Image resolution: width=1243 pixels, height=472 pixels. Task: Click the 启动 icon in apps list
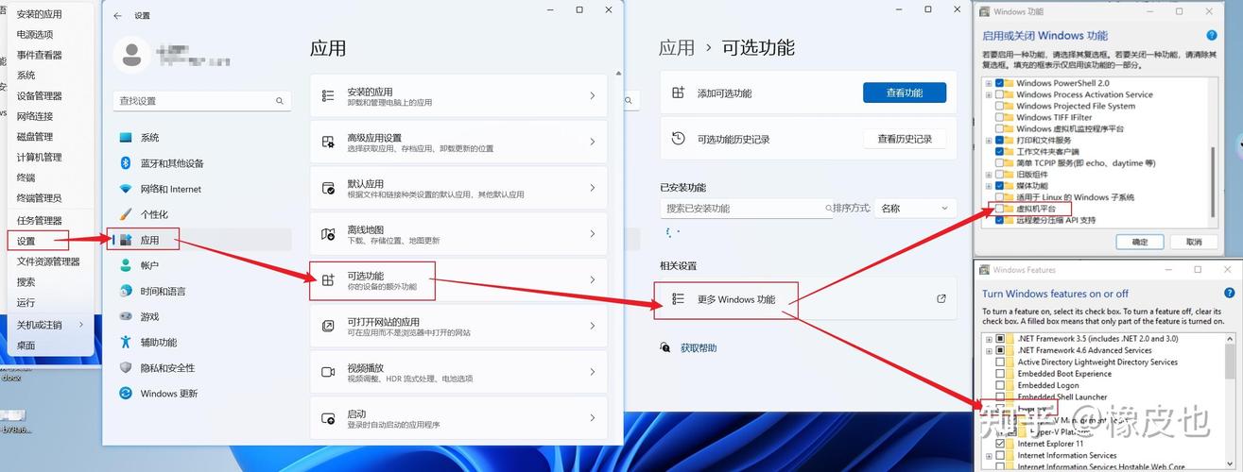point(328,418)
